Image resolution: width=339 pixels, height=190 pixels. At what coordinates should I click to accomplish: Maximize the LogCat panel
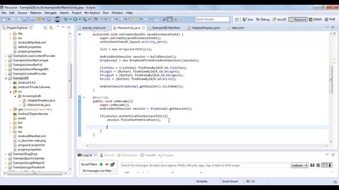[x=333, y=155]
